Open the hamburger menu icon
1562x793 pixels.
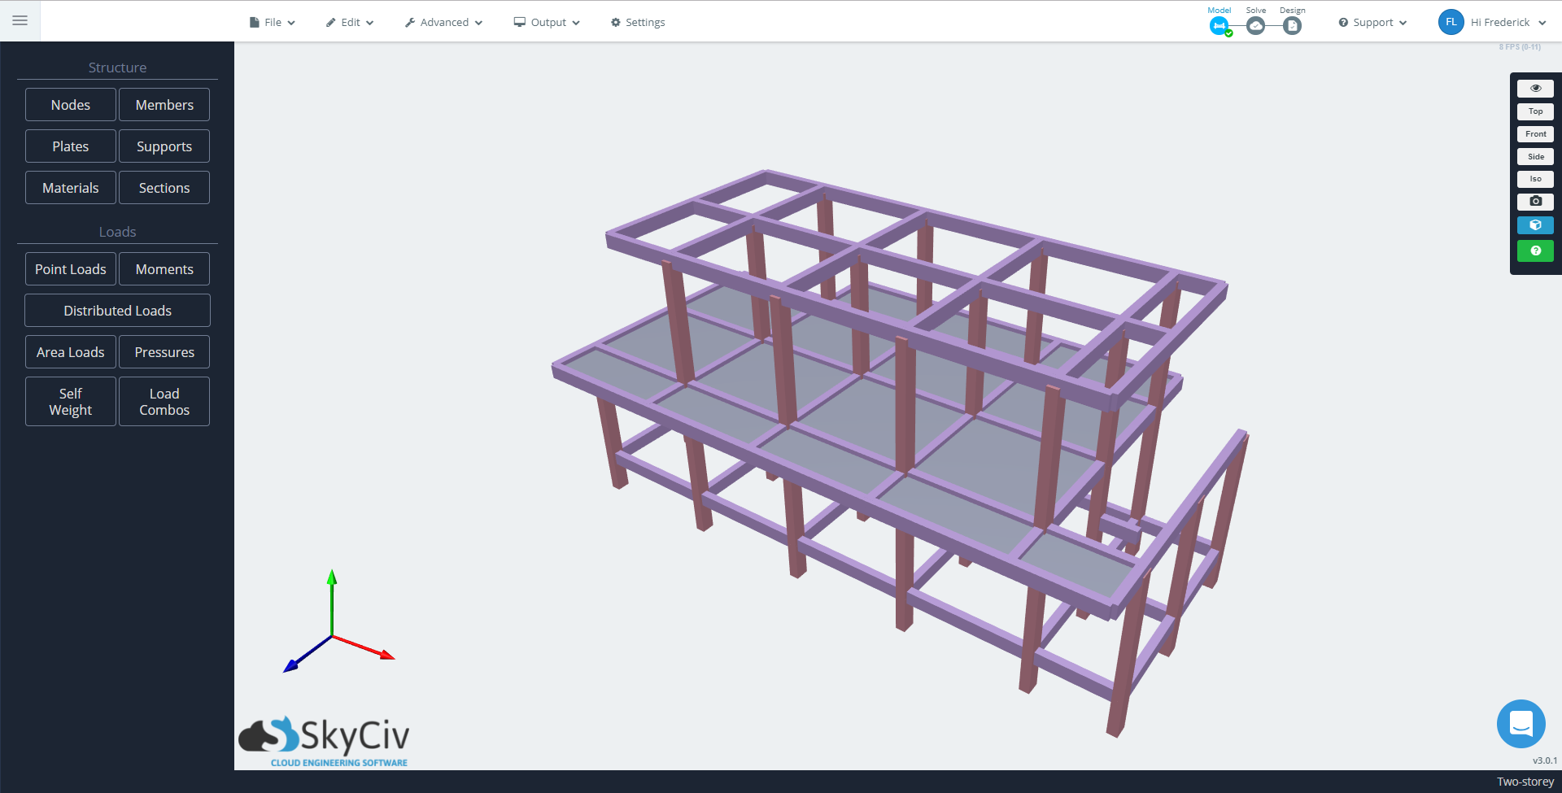point(20,20)
